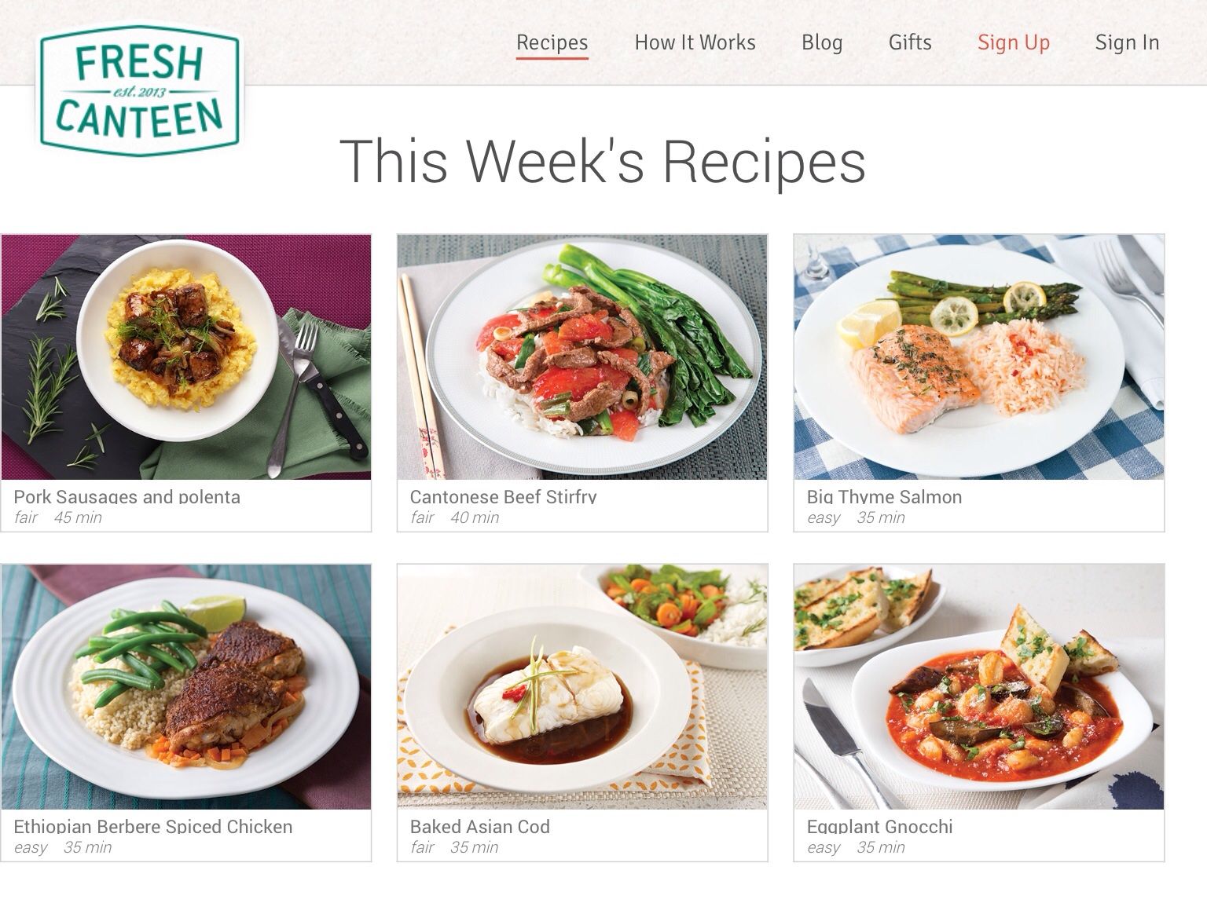
Task: Open the Baked Asian Cod image
Action: point(582,687)
